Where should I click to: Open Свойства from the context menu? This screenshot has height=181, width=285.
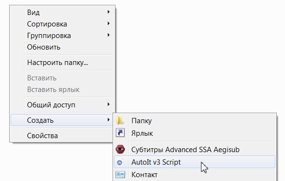[x=62, y=136]
